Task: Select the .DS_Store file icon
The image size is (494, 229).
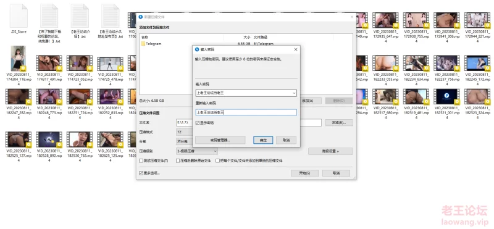Action: (19, 16)
